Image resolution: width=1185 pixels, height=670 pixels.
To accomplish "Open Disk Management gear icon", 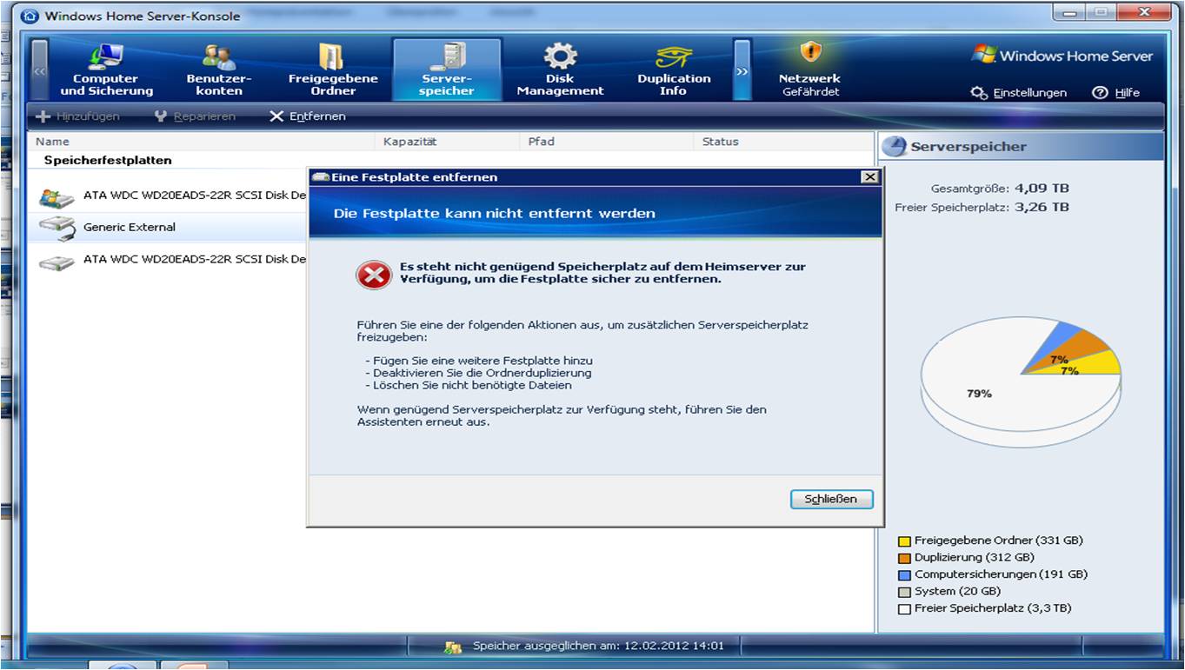I will coord(560,57).
